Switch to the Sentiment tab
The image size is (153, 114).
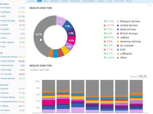65,1
